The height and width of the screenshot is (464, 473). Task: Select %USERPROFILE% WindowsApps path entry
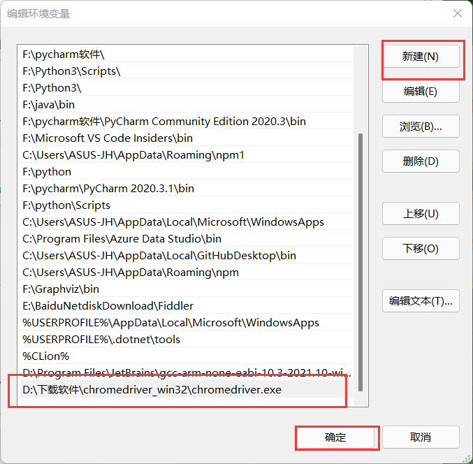click(x=185, y=323)
